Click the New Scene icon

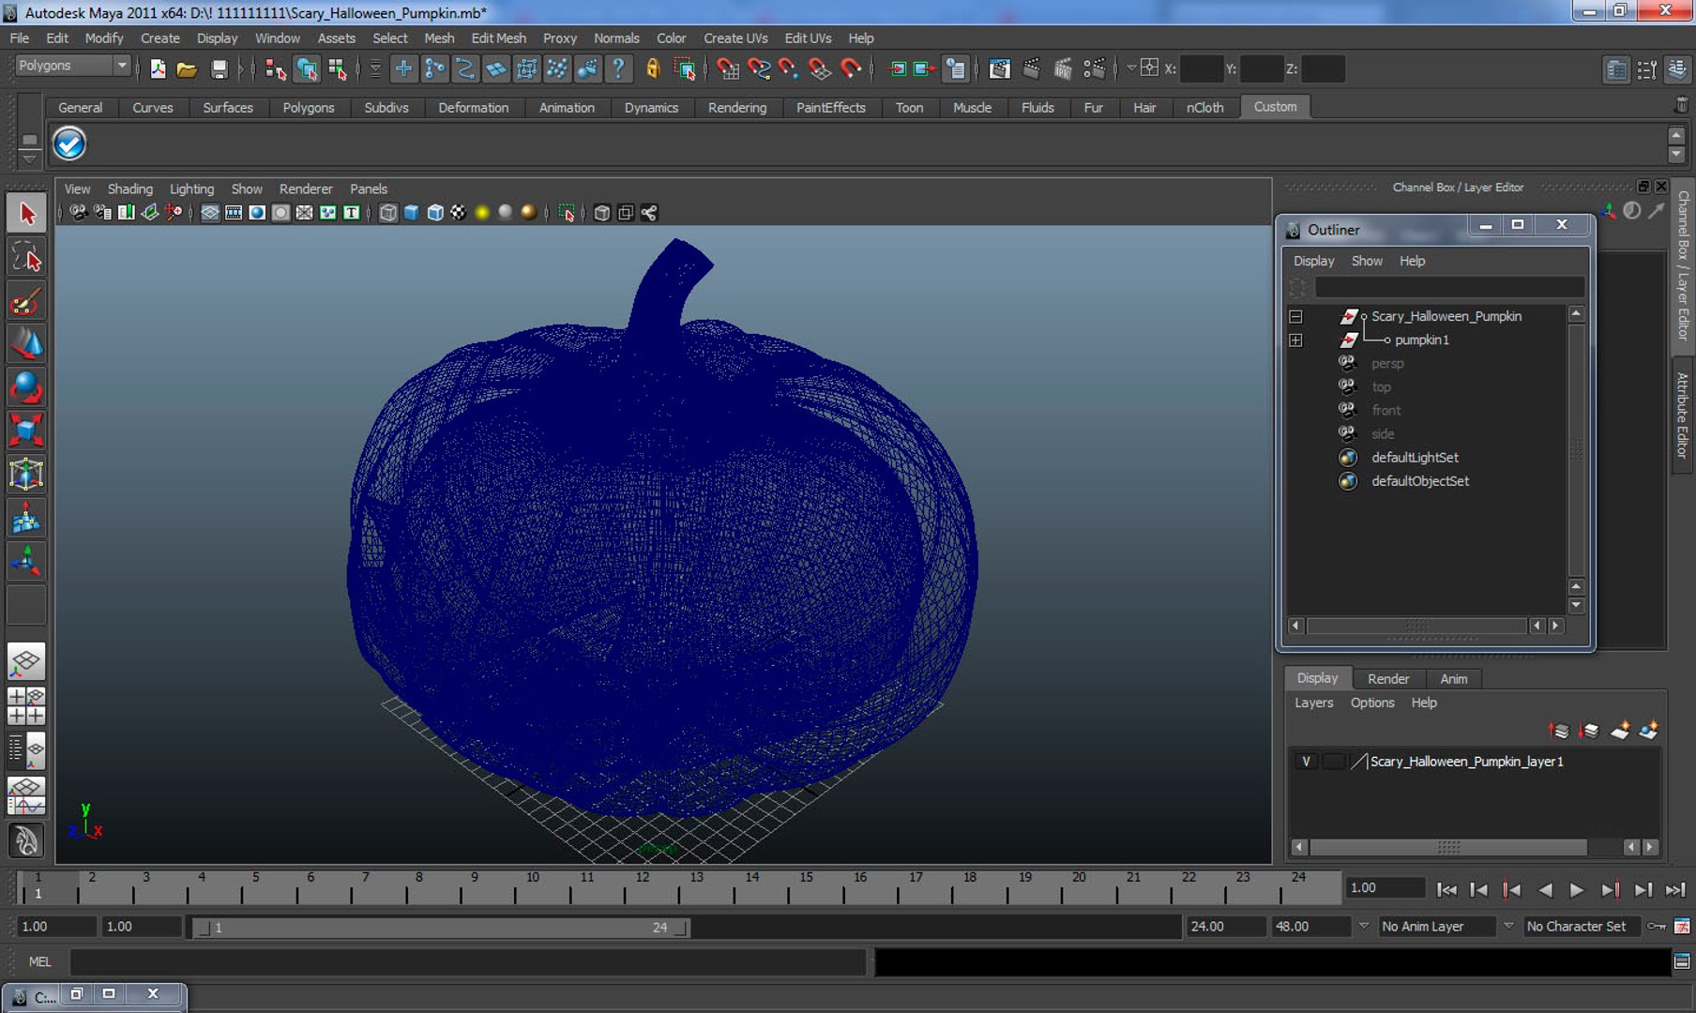click(158, 68)
